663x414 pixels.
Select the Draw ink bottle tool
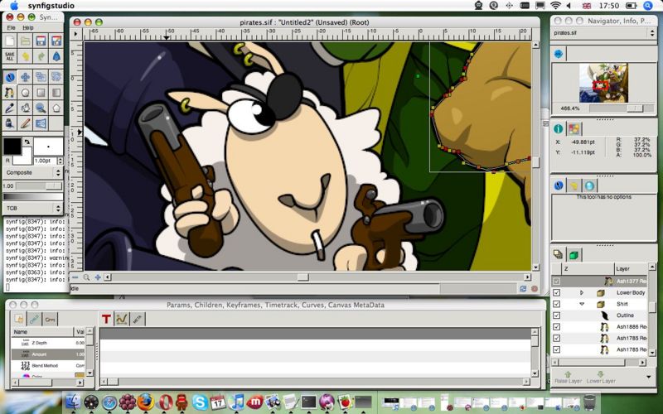pos(10,123)
